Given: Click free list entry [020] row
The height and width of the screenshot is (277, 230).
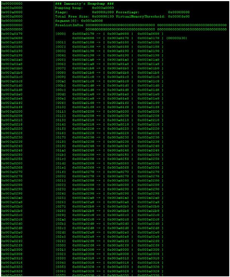Looking at the screenshot, I should 109,176.
